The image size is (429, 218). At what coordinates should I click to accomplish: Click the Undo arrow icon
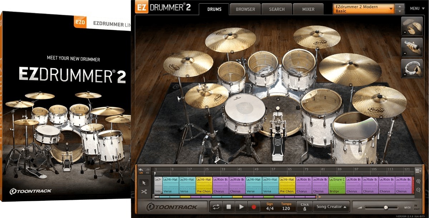140,171
